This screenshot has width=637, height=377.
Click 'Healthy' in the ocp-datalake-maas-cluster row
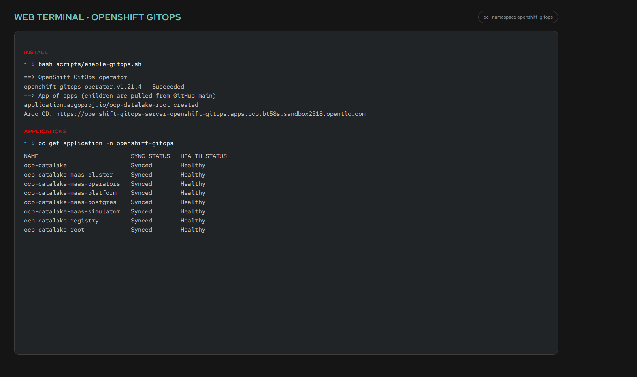click(x=193, y=175)
